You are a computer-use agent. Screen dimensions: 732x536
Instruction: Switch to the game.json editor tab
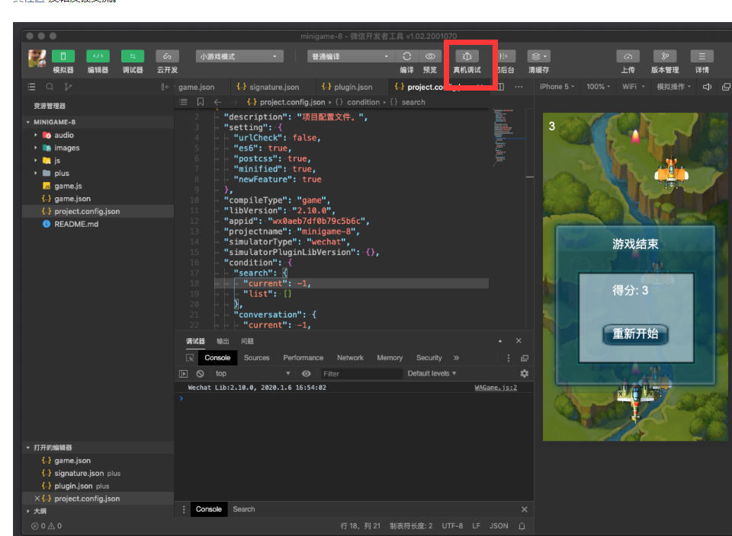(x=197, y=87)
